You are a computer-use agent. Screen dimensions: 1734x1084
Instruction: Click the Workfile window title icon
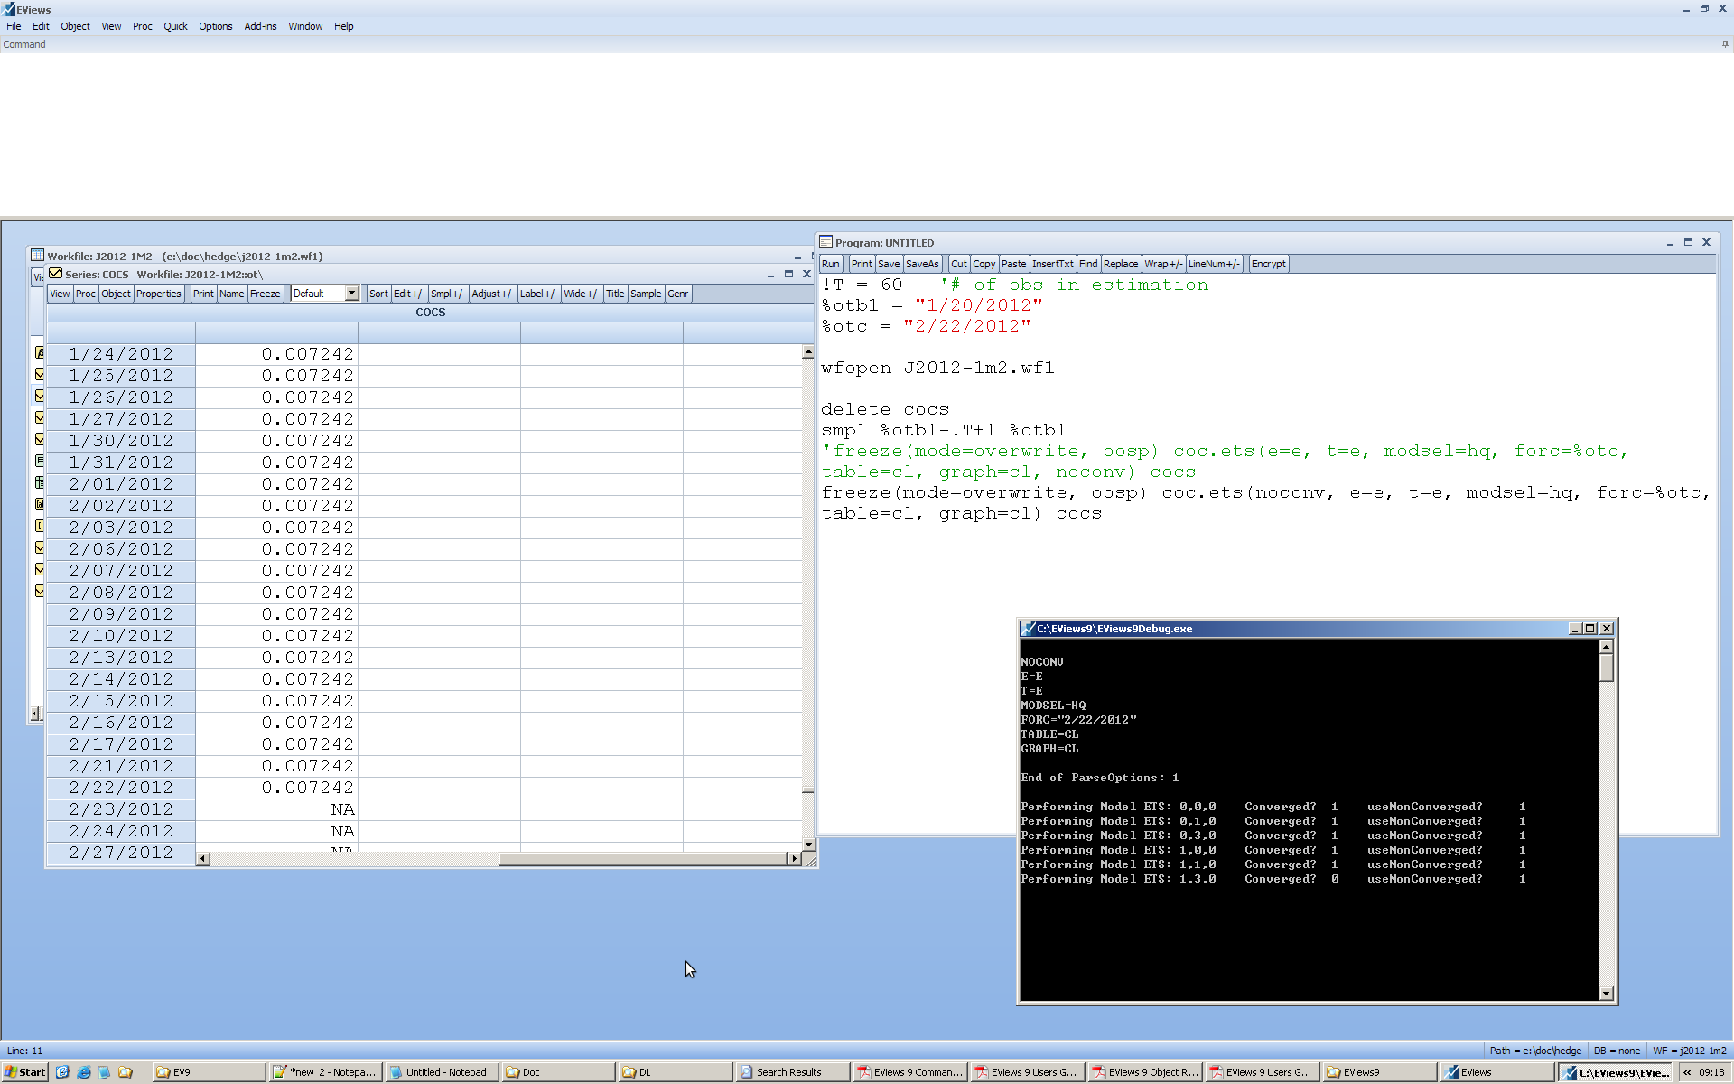37,256
